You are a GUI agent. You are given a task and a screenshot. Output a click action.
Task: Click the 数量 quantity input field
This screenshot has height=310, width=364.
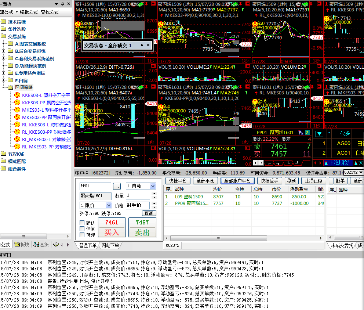(138, 196)
